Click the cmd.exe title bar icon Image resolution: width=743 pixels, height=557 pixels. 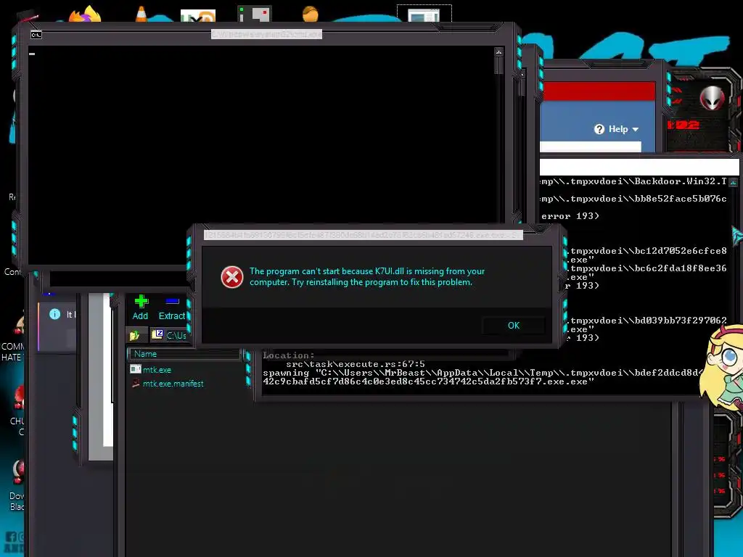click(36, 35)
